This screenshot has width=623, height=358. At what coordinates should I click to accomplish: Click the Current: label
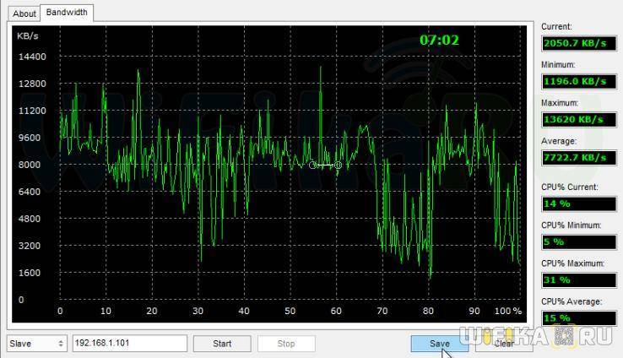click(556, 27)
